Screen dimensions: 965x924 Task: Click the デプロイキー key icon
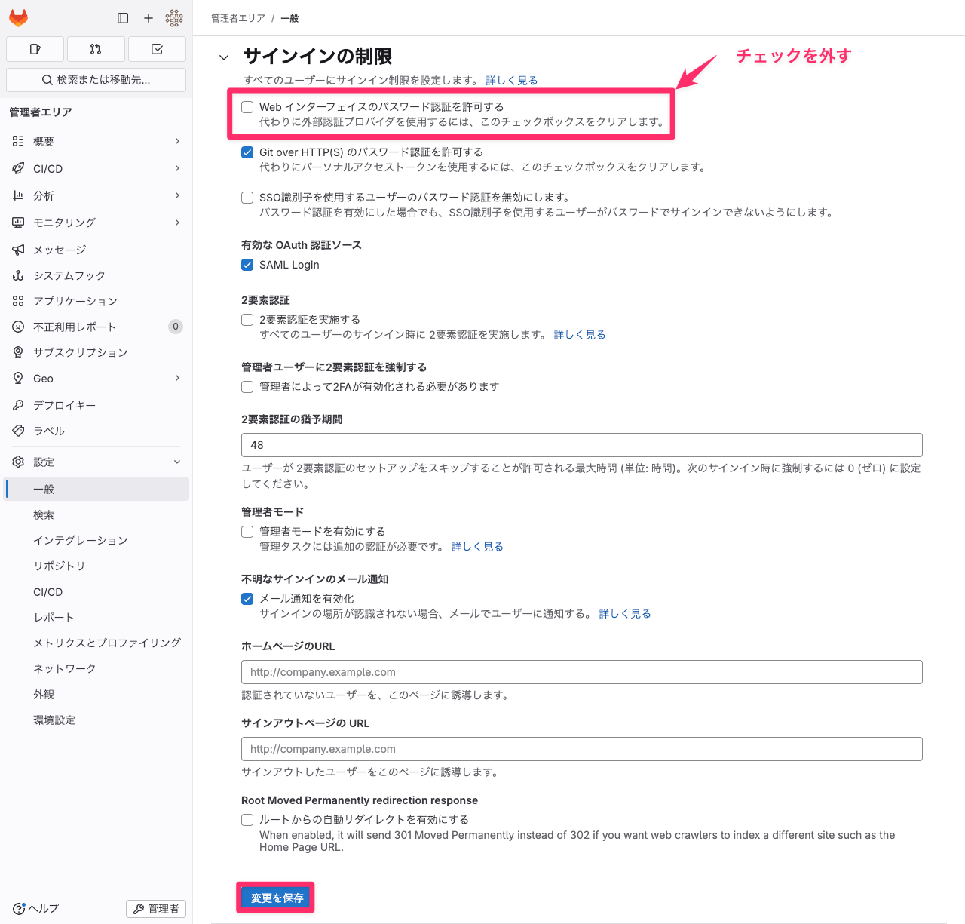(x=18, y=405)
